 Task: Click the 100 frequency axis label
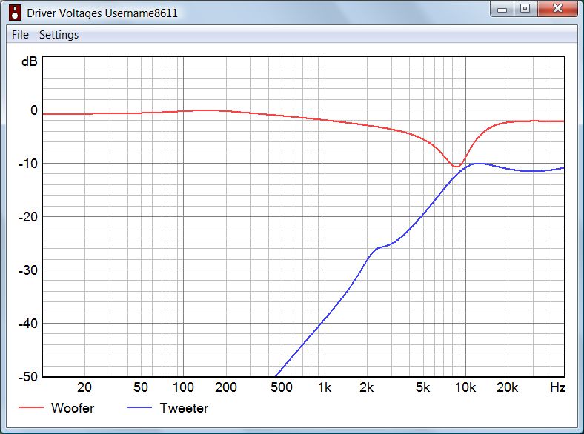pyautogui.click(x=183, y=387)
